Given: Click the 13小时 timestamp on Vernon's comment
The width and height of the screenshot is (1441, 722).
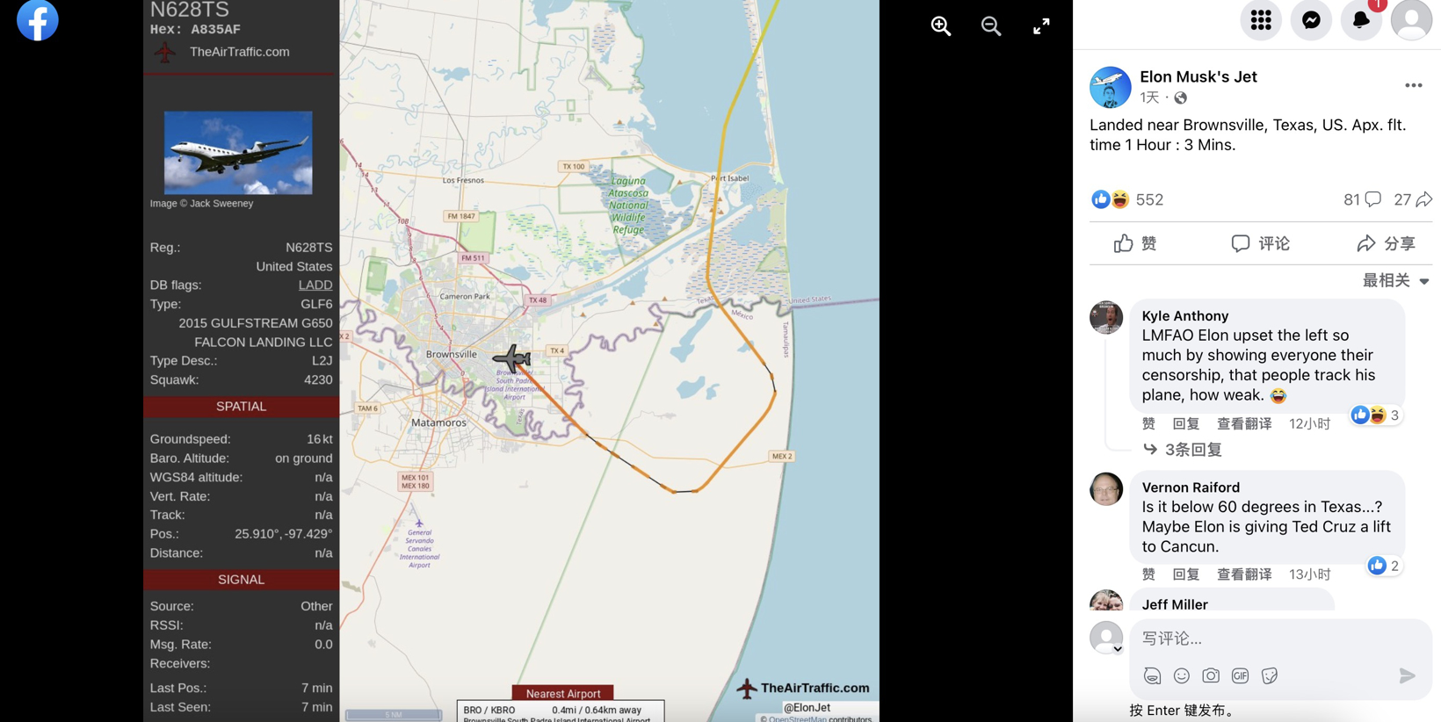Looking at the screenshot, I should coord(1309,574).
